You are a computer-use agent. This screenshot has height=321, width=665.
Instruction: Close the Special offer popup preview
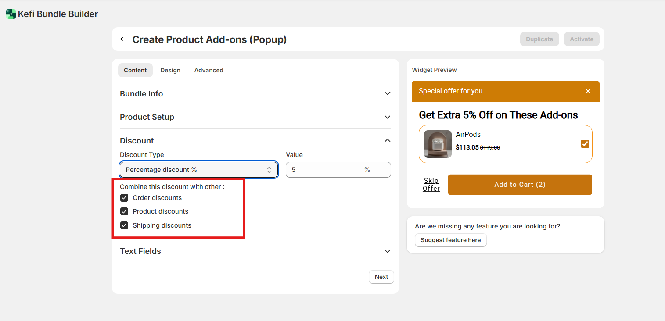[x=588, y=91]
